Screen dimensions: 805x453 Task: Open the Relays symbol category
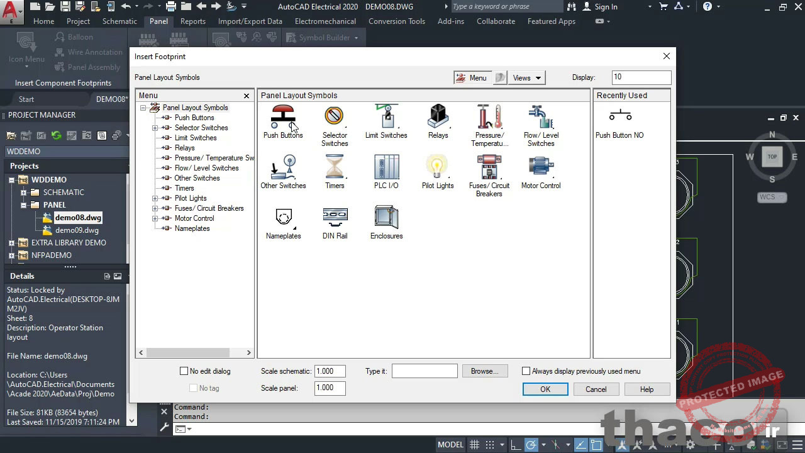tap(438, 116)
